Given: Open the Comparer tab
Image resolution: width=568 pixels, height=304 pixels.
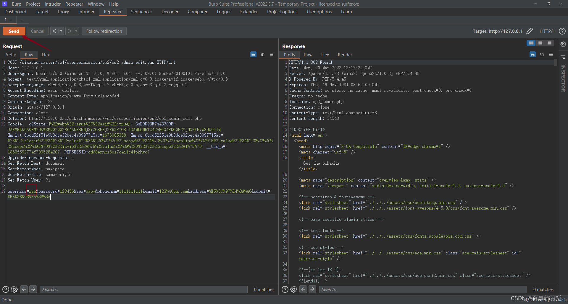Looking at the screenshot, I should click(198, 12).
